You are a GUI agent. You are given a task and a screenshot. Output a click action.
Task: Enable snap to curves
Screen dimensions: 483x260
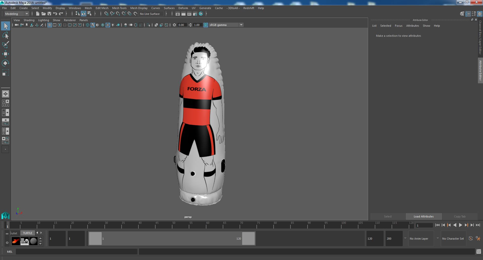pyautogui.click(x=112, y=14)
